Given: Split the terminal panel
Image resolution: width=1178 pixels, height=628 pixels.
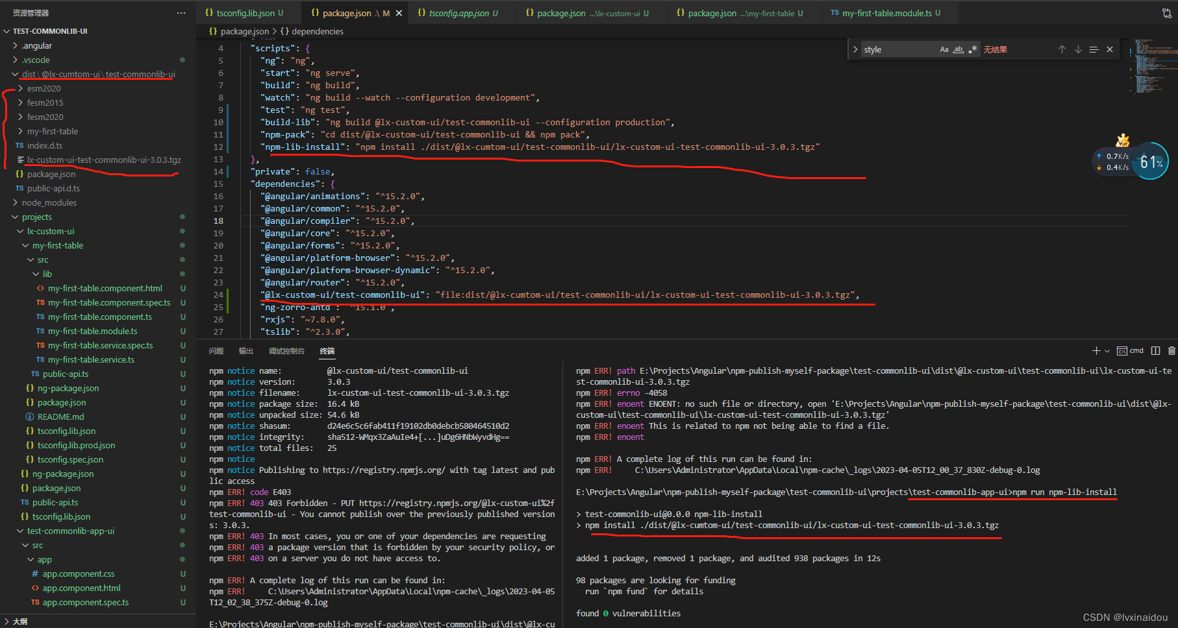Looking at the screenshot, I should coord(1155,351).
